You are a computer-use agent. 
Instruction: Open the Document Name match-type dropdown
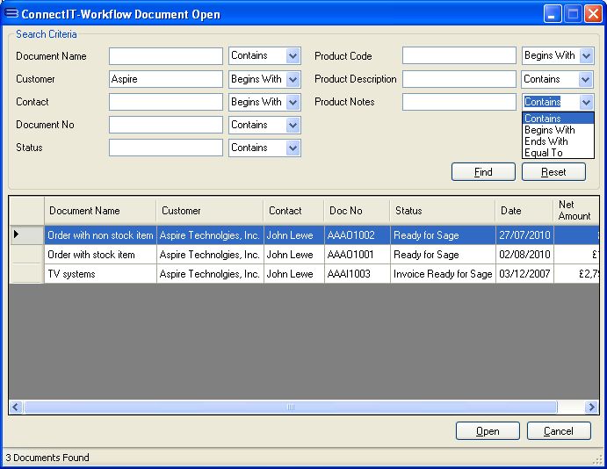click(x=293, y=56)
